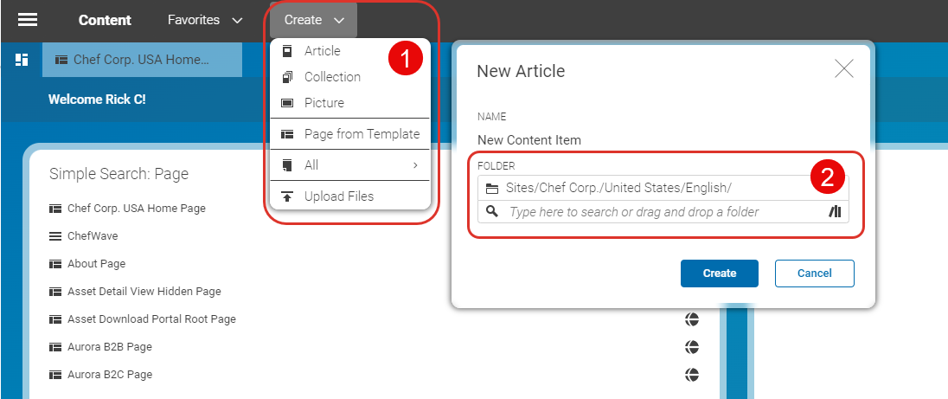Open the ChefWave search result
The image size is (948, 399).
(93, 236)
